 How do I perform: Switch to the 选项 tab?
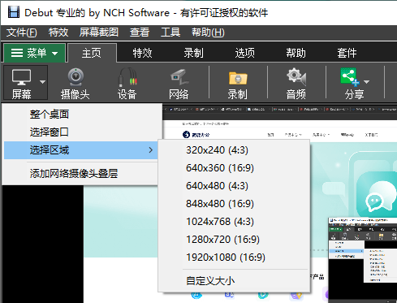coord(244,53)
